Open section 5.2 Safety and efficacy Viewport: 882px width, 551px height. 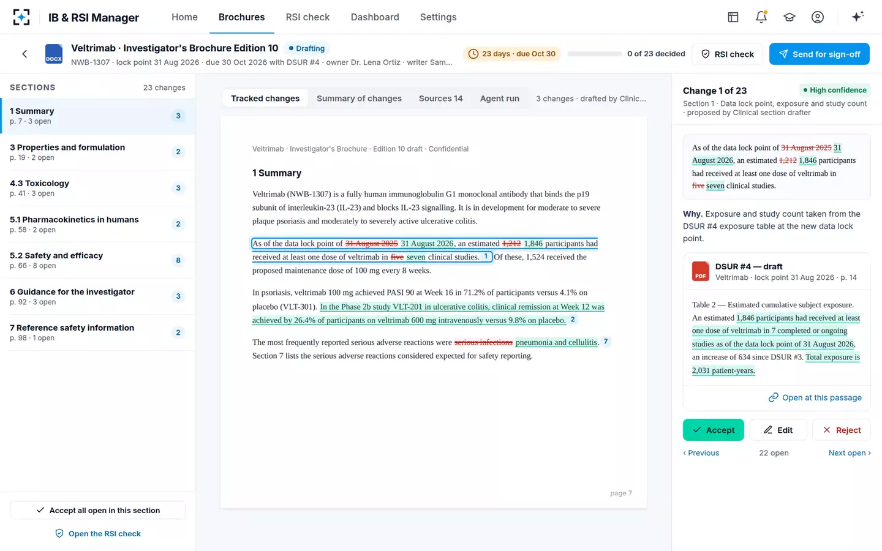[x=97, y=260]
